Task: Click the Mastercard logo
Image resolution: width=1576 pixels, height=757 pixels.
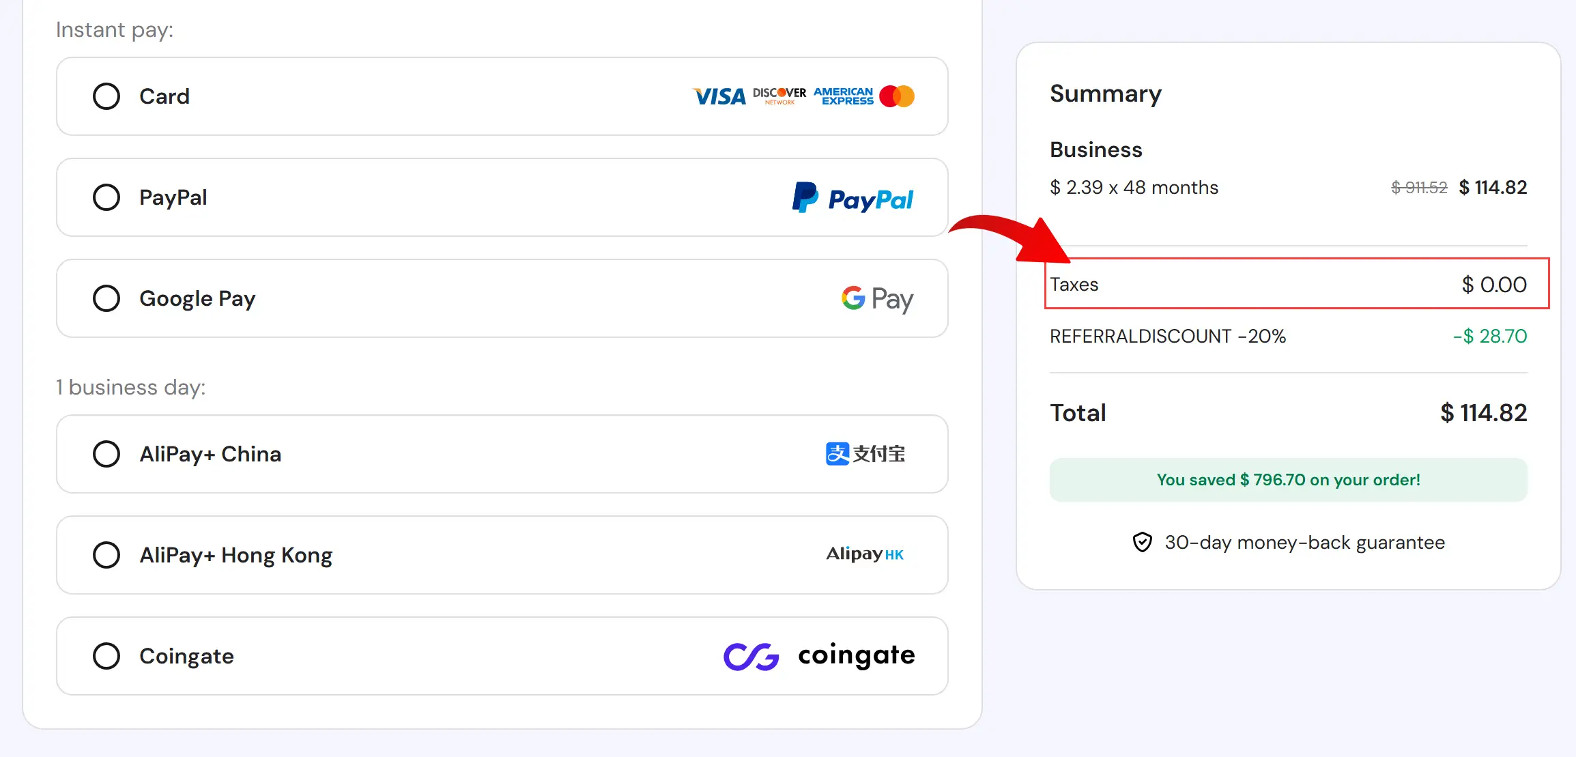Action: coord(896,96)
